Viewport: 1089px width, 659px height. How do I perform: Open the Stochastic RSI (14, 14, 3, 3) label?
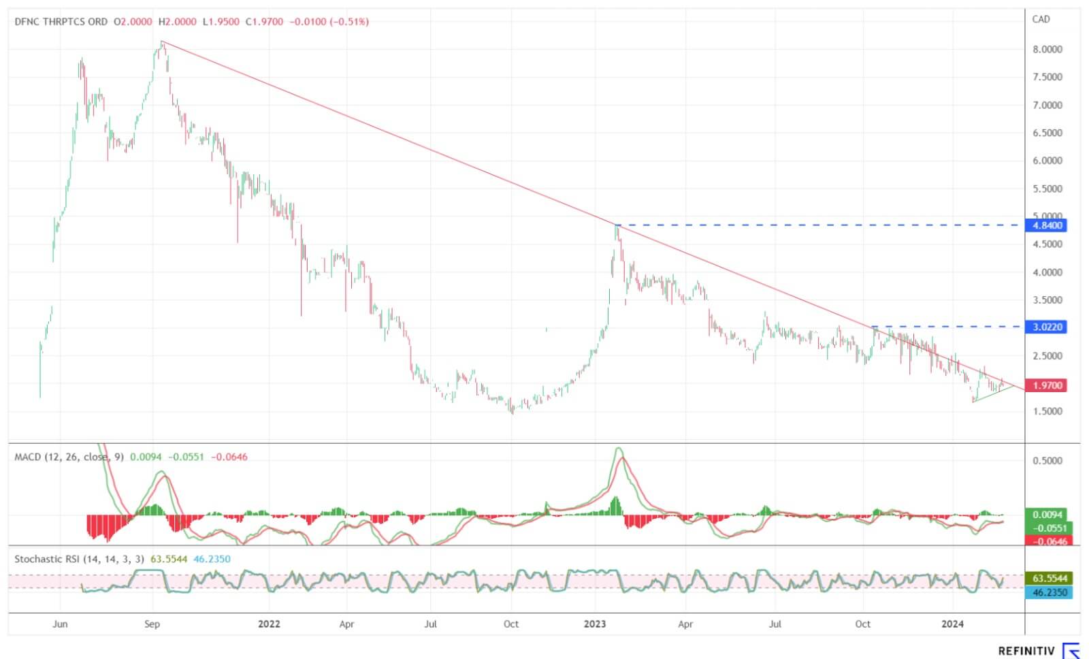pyautogui.click(x=79, y=559)
